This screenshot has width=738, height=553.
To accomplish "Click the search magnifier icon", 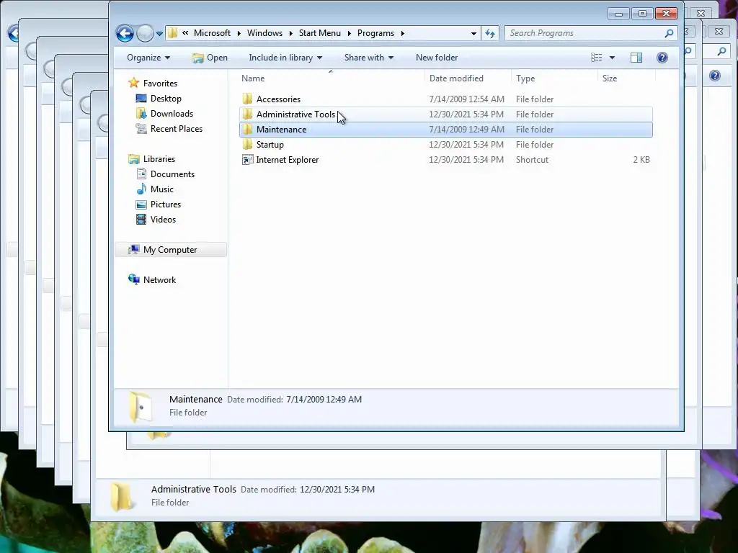I will click(669, 33).
